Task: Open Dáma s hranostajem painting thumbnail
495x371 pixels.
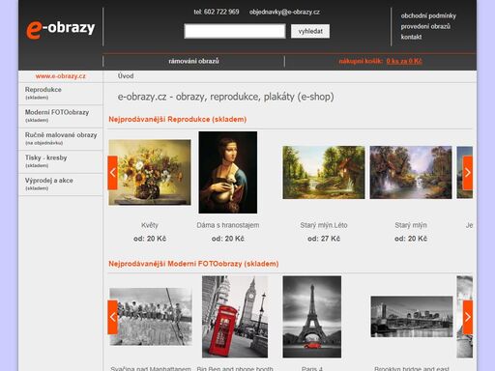Action: pyautogui.click(x=228, y=172)
